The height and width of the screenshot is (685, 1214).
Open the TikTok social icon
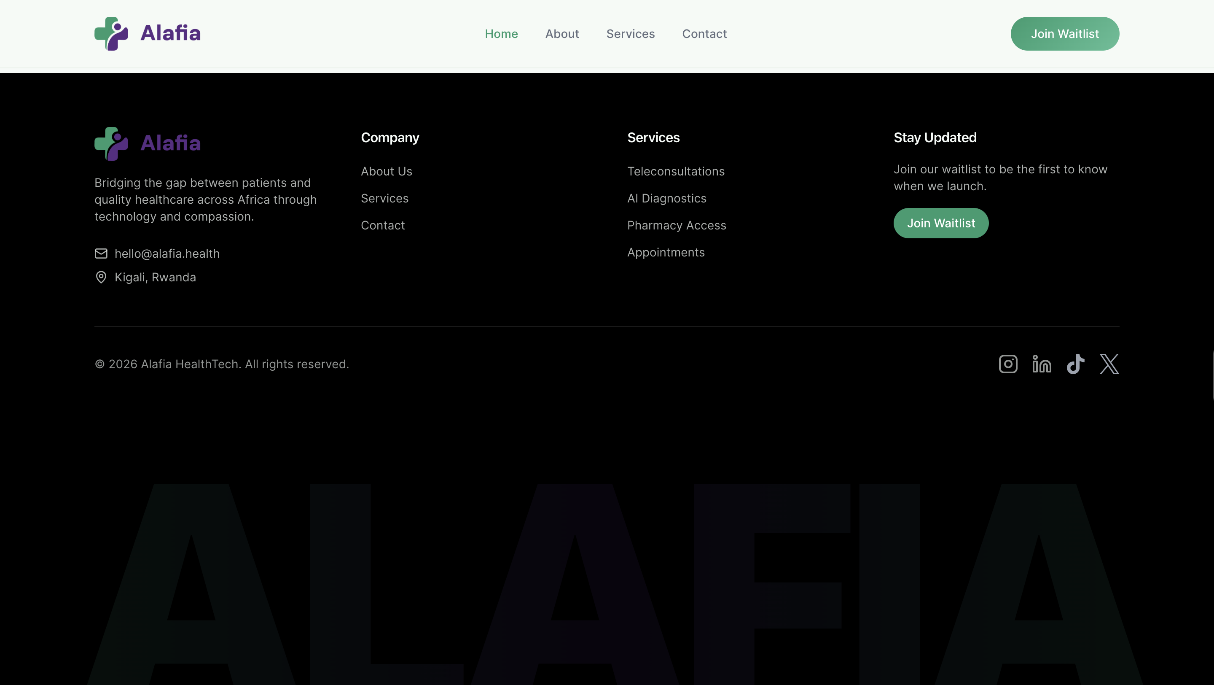(1075, 364)
